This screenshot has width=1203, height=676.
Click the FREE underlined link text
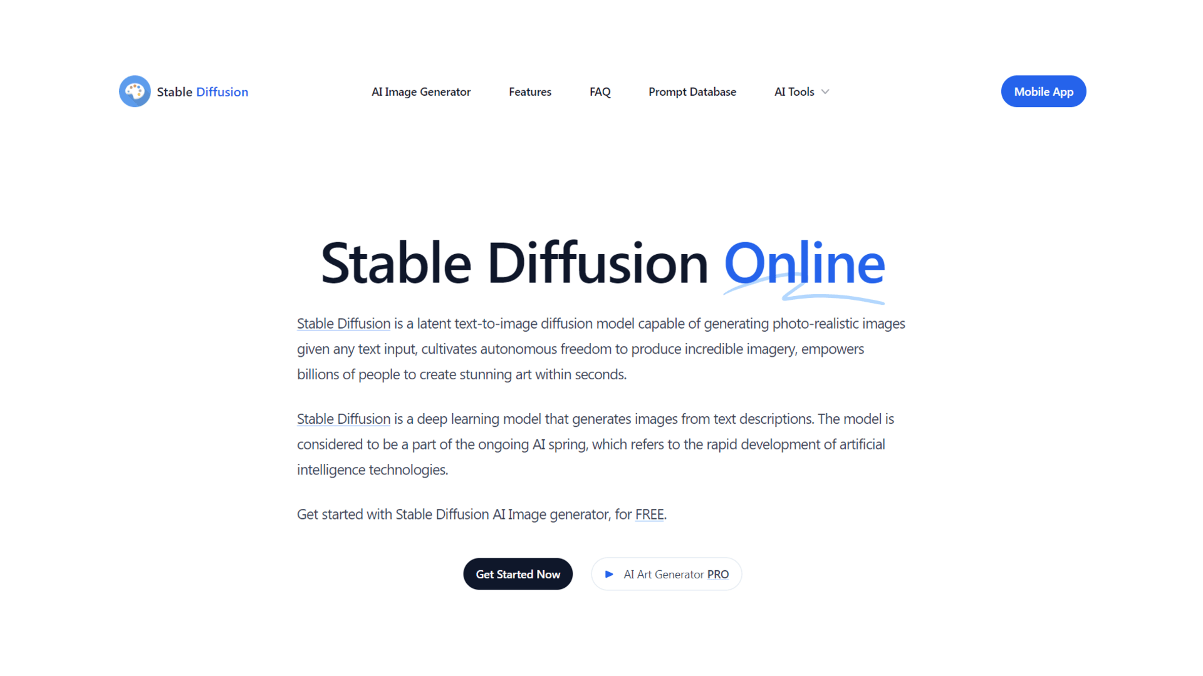650,513
